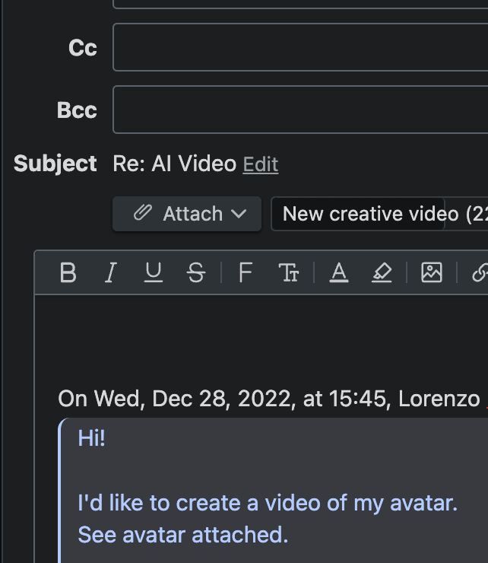Insert an image into the message
This screenshot has width=488, height=563.
click(431, 272)
